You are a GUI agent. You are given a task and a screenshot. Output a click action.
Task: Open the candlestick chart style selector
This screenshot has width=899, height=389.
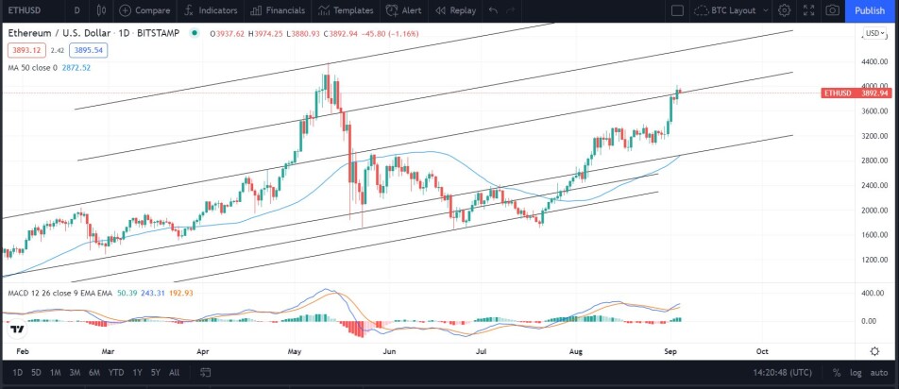point(102,10)
